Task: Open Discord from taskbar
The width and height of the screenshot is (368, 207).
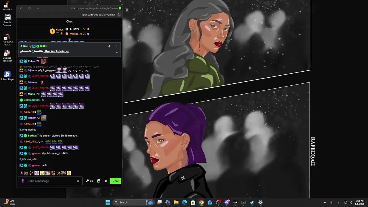Action: tap(227, 202)
